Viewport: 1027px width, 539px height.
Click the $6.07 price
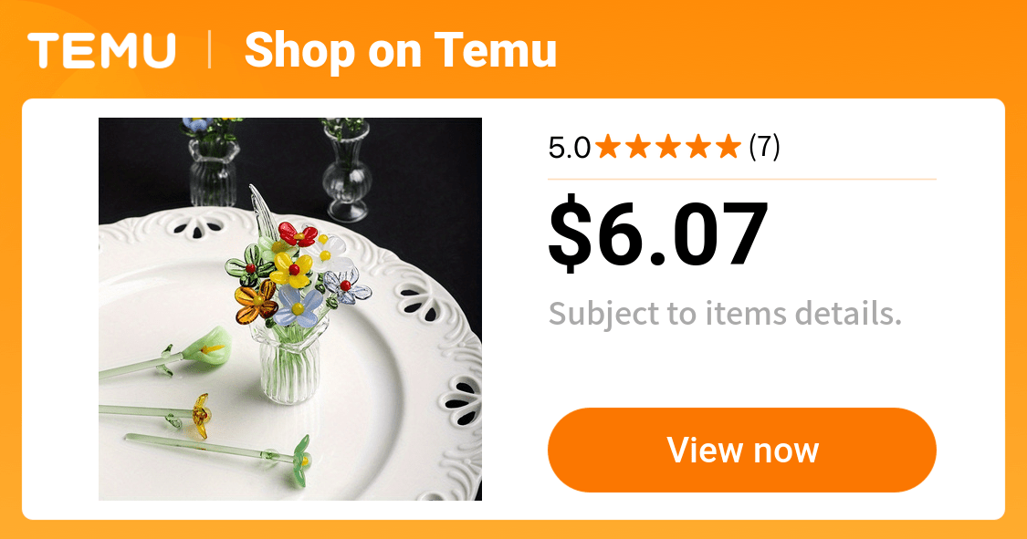click(657, 233)
